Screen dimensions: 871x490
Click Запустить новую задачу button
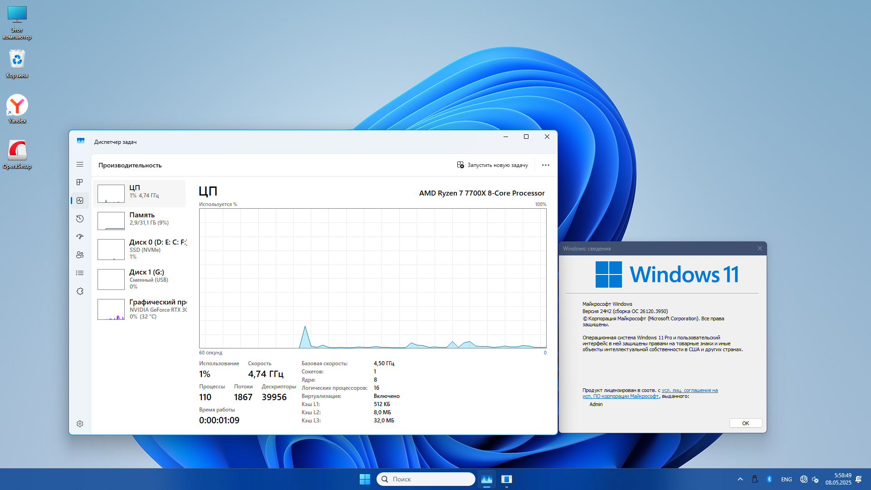(492, 165)
